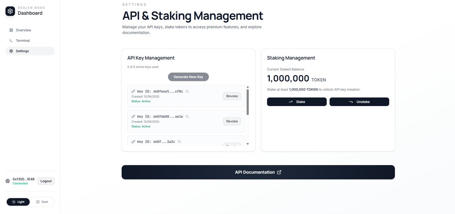Click the Dealer Node cube logo

coord(10,11)
